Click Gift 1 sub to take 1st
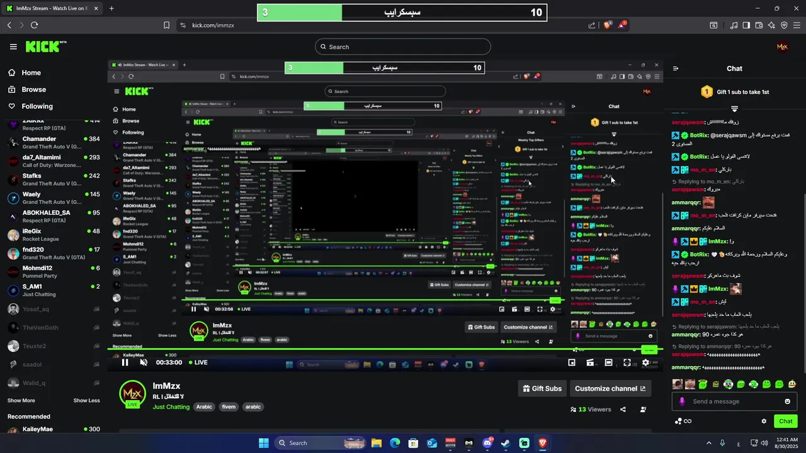This screenshot has height=453, width=806. tap(734, 92)
